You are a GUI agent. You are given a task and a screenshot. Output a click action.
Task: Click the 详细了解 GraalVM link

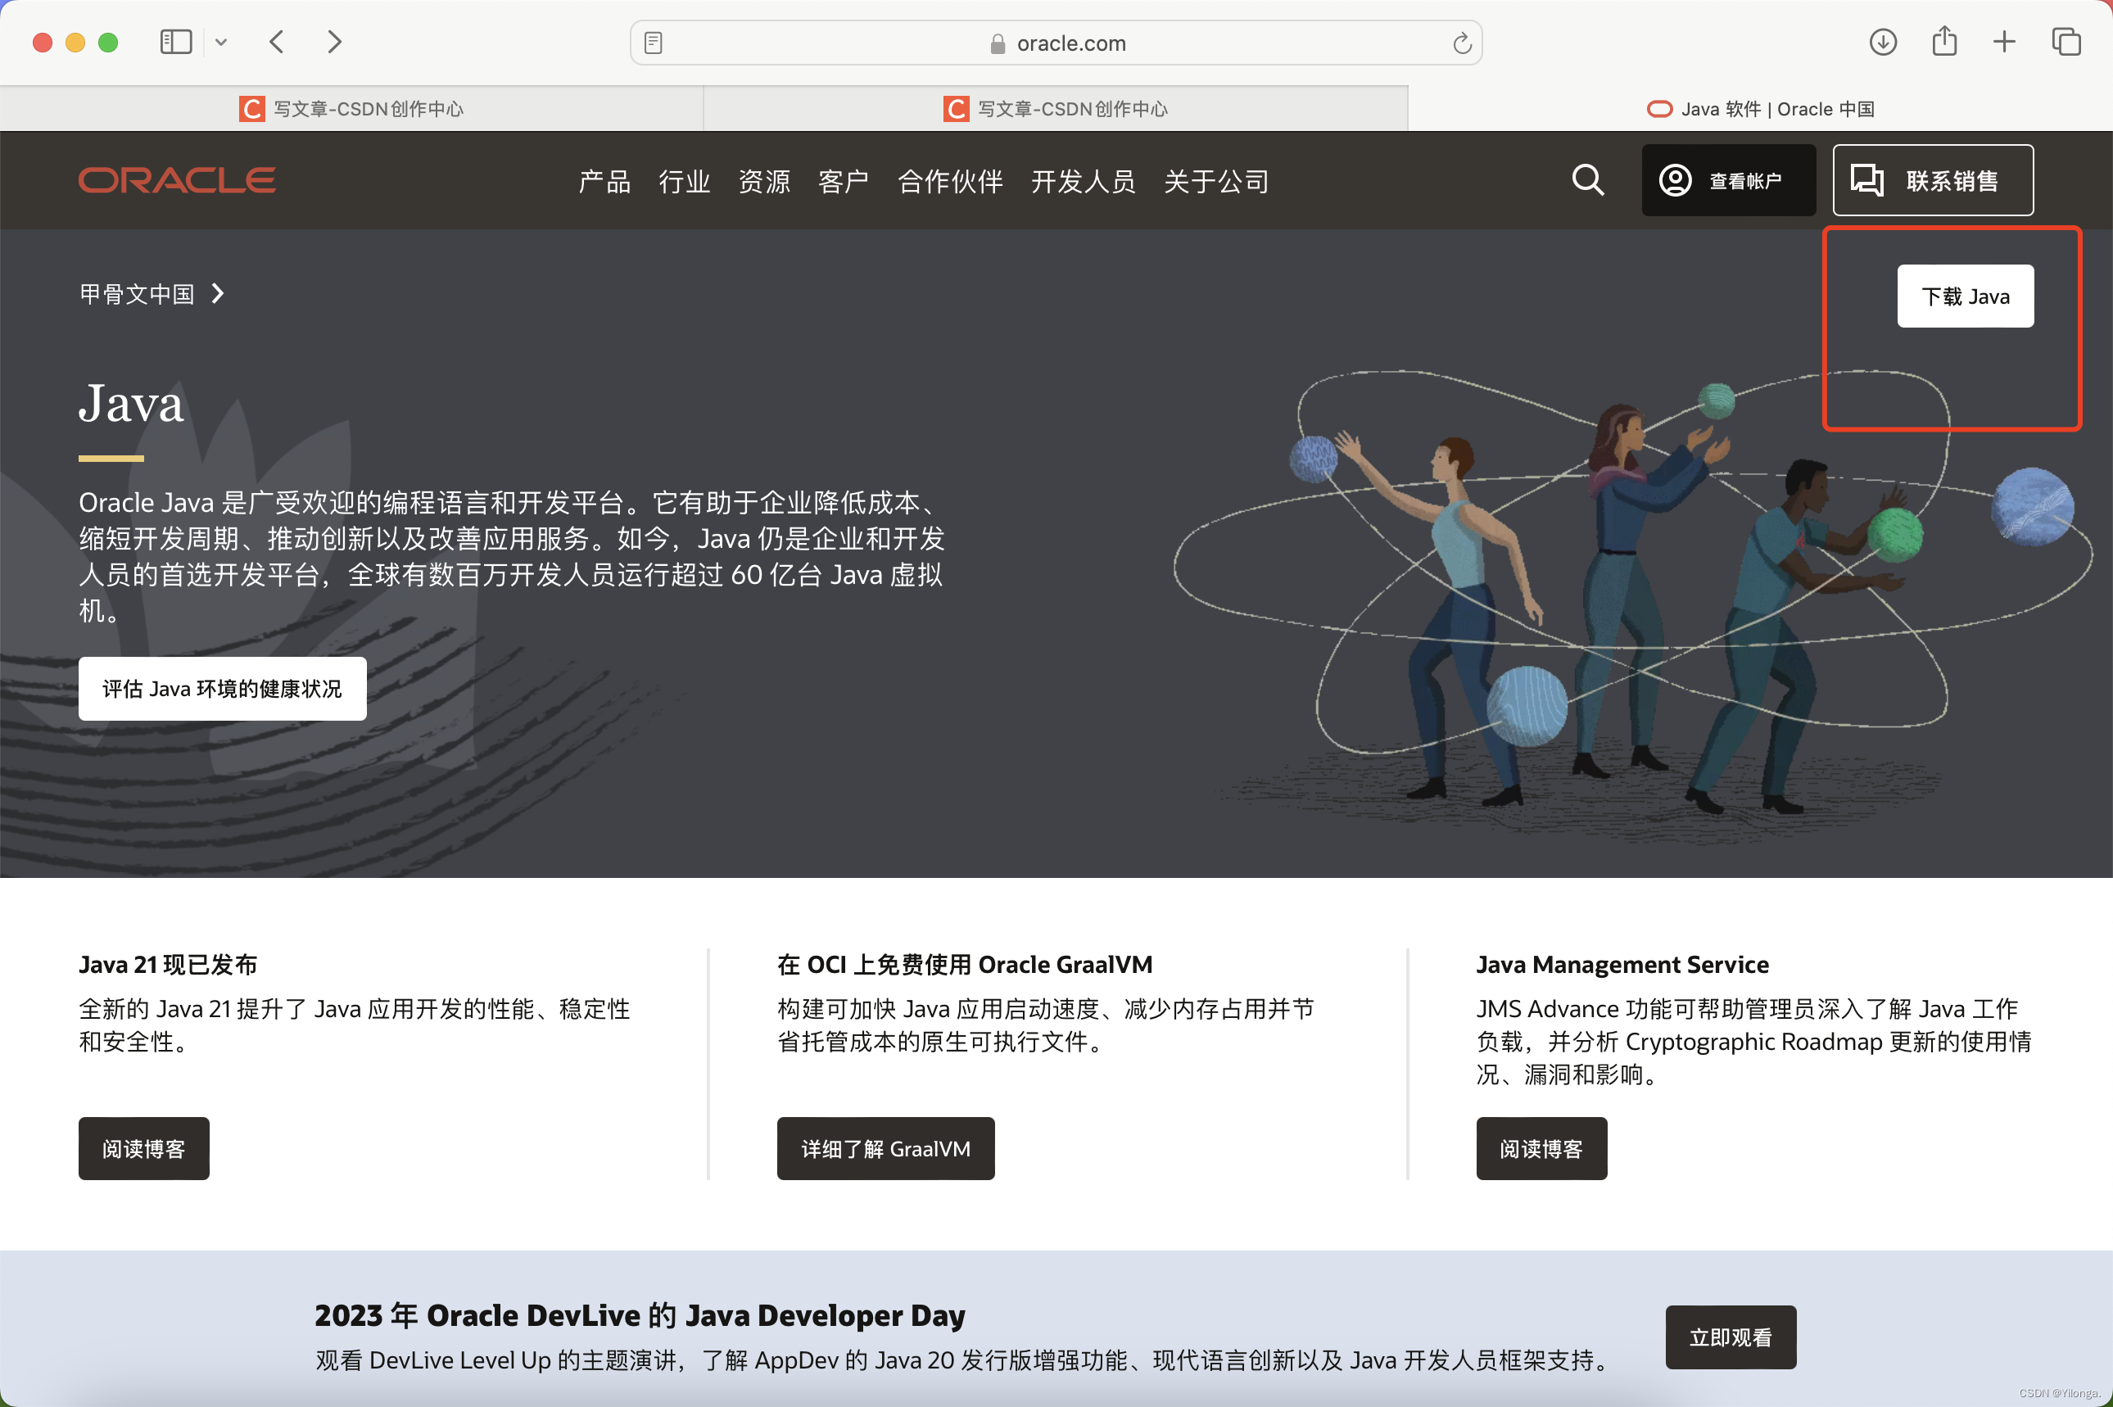coord(885,1147)
